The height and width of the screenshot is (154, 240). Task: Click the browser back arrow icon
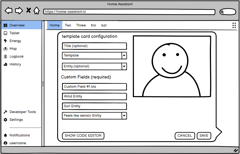(x=9, y=11)
